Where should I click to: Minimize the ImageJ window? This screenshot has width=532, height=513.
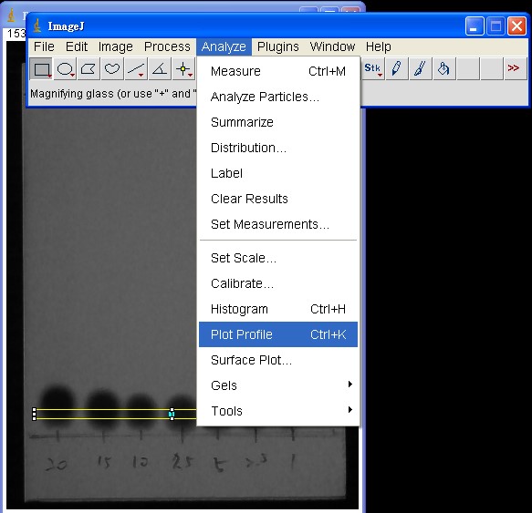[475, 26]
